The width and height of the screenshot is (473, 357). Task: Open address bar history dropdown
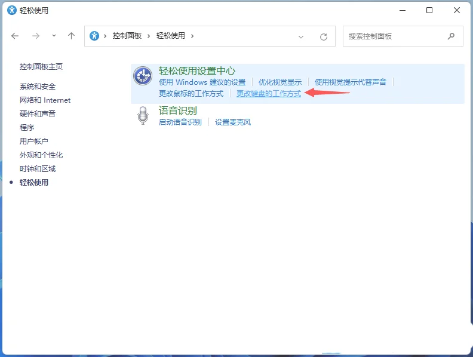tap(301, 37)
